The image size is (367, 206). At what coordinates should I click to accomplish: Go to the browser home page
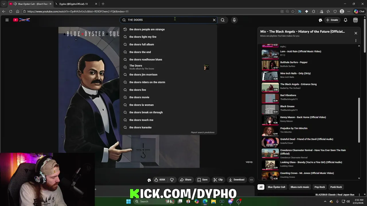(x=17, y=11)
